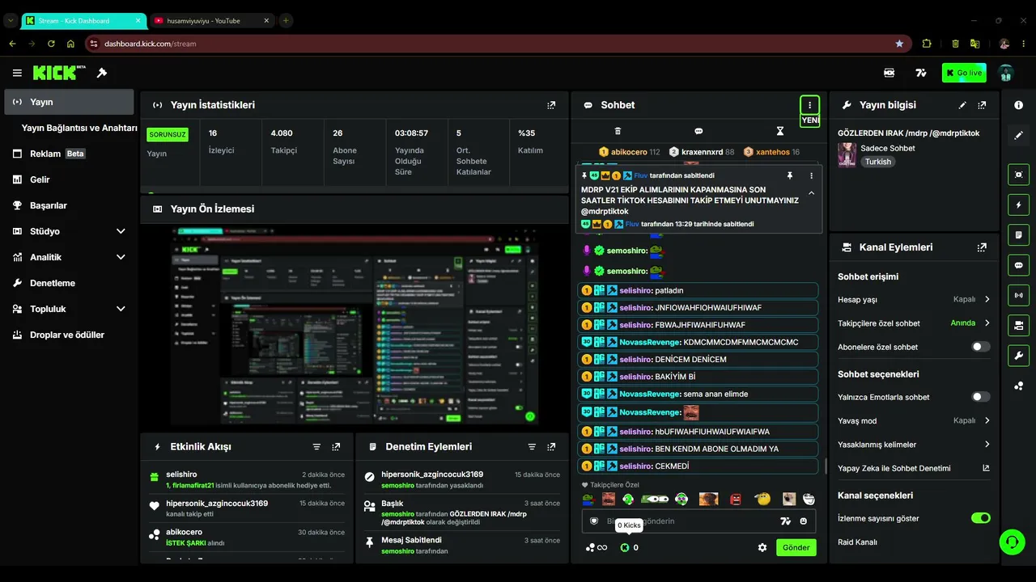Click info icon in right sidebar
1036x582 pixels.
pos(1018,105)
